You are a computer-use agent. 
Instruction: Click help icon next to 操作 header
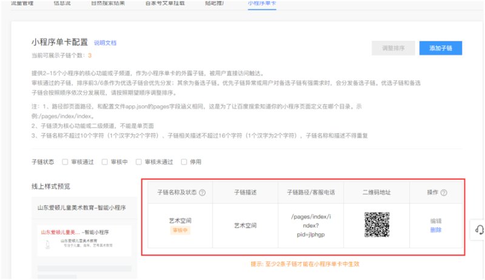pos(444,193)
